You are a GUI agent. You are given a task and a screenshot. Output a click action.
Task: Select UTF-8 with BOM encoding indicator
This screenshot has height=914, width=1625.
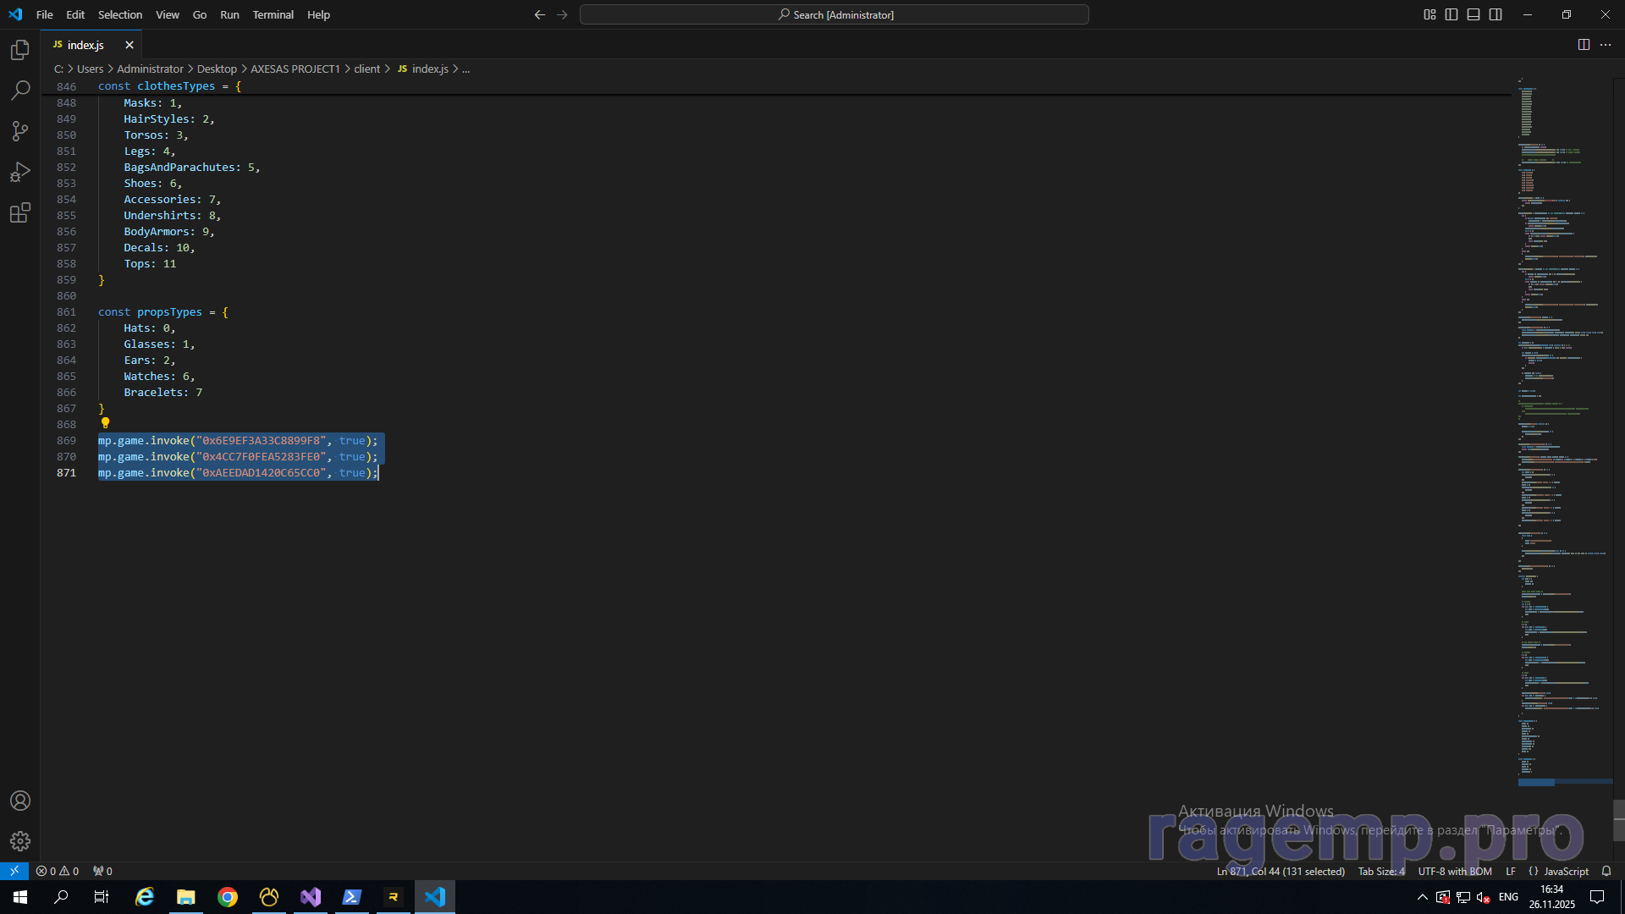pyautogui.click(x=1455, y=871)
